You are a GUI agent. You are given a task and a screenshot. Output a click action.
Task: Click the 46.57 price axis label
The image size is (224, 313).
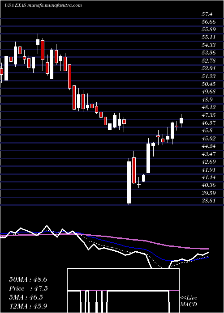point(209,123)
